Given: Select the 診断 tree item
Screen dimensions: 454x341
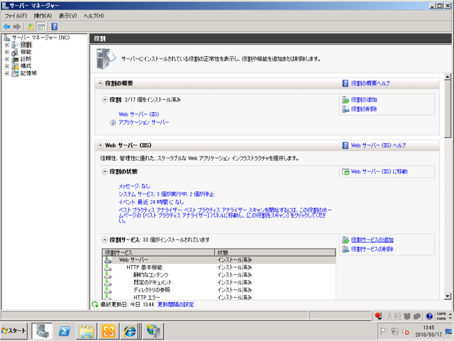Looking at the screenshot, I should (x=26, y=59).
